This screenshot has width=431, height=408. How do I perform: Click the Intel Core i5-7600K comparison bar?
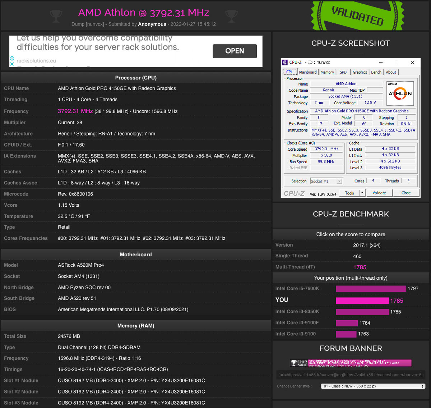371,289
